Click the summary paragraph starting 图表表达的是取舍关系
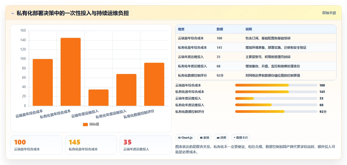The height and width of the screenshot is (165, 347). pyautogui.click(x=255, y=150)
